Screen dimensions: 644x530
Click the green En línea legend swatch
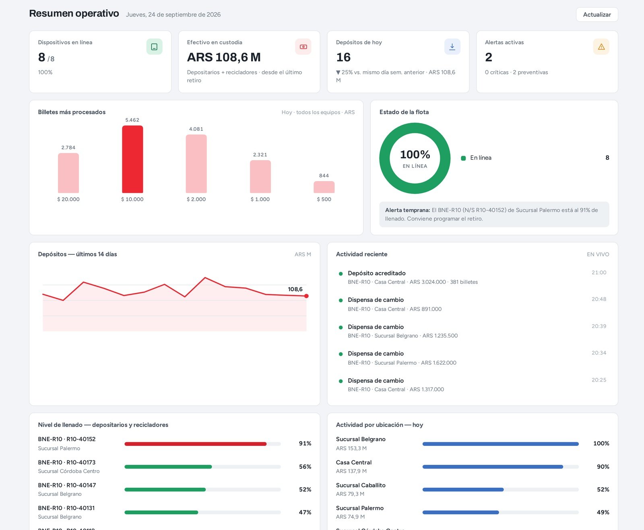(463, 158)
